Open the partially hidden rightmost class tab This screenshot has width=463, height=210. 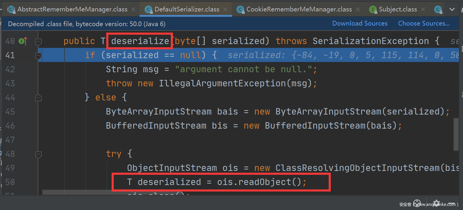(438, 10)
